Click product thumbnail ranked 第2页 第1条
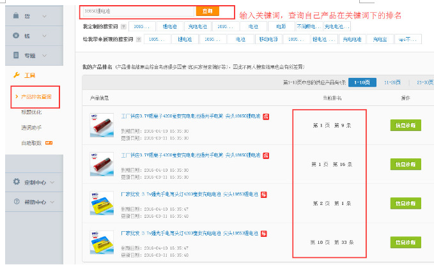The height and width of the screenshot is (265, 434). pyautogui.click(x=102, y=203)
